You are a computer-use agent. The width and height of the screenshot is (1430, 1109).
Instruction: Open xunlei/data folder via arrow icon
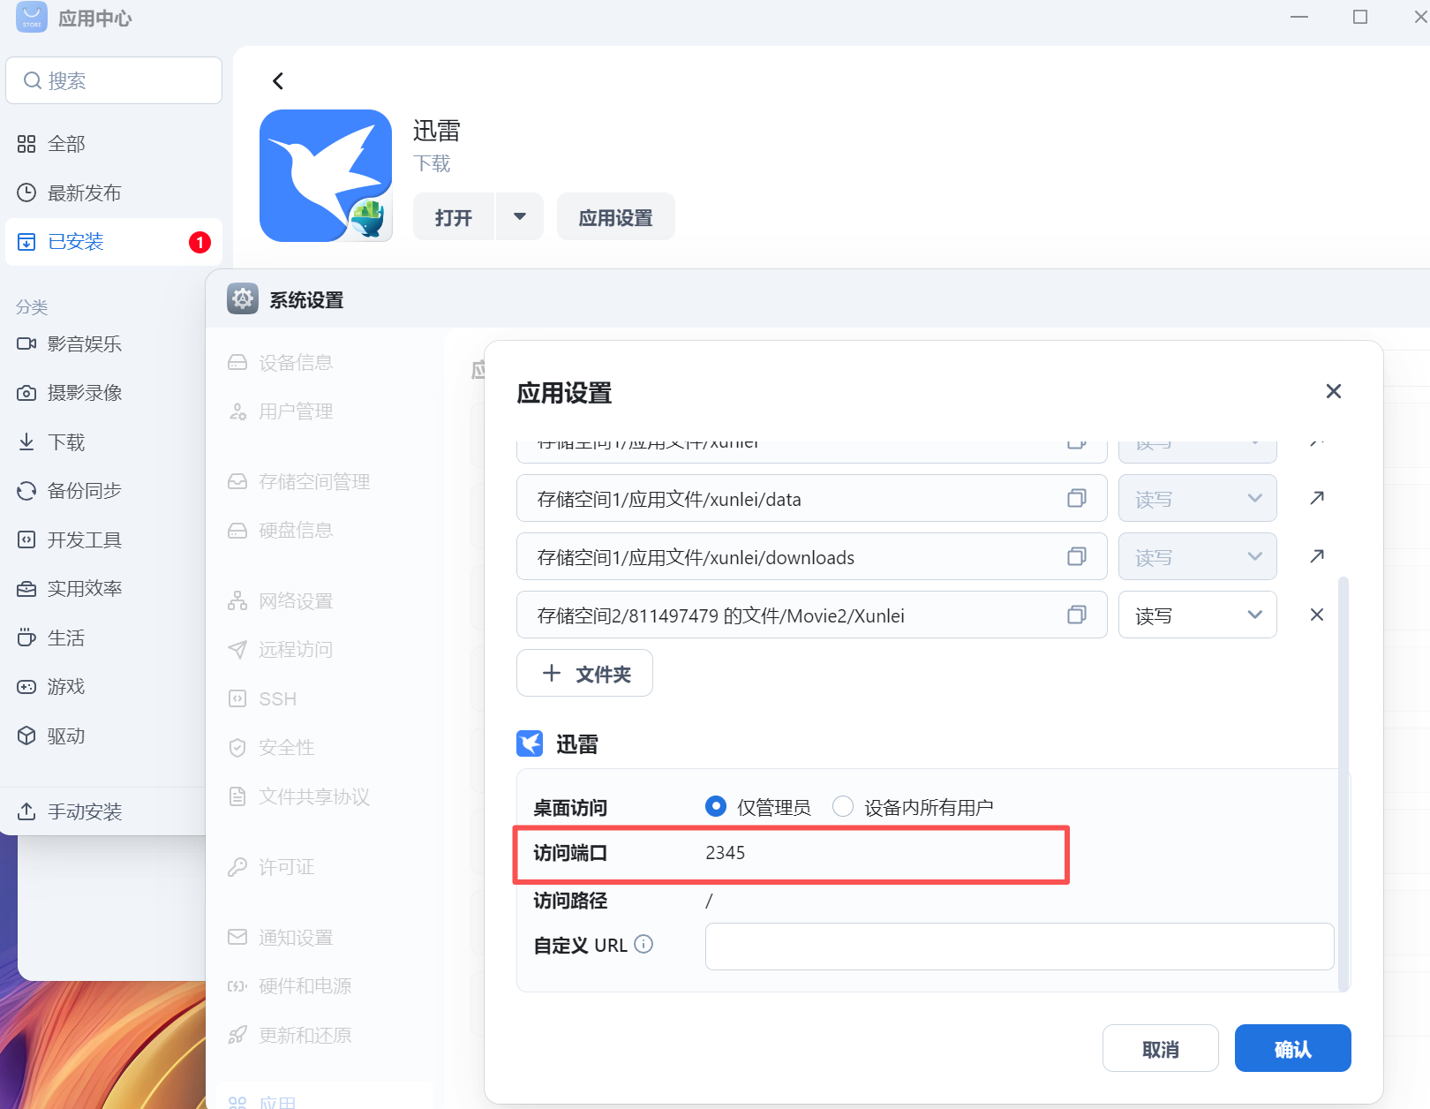click(x=1317, y=498)
